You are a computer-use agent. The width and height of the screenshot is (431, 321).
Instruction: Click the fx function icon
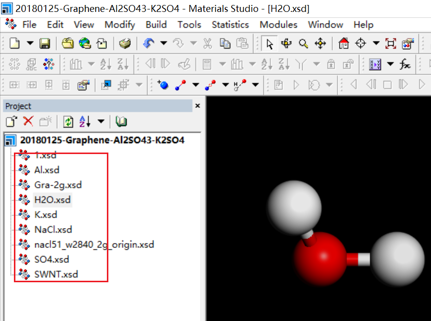click(x=405, y=64)
